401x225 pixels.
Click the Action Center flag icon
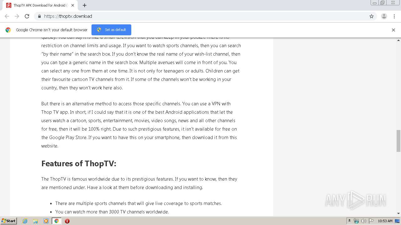[x=371, y=221]
